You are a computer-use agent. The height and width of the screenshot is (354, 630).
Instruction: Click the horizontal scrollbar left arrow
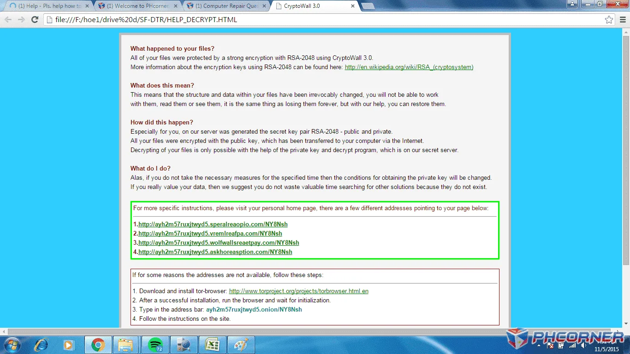click(4, 332)
